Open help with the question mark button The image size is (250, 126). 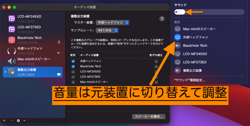[x=162, y=19]
